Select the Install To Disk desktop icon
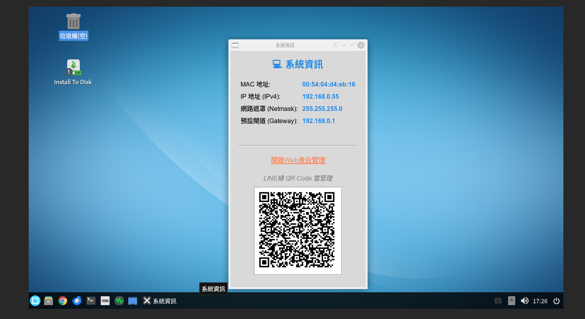Viewport: 585px width, 319px height. pyautogui.click(x=73, y=72)
